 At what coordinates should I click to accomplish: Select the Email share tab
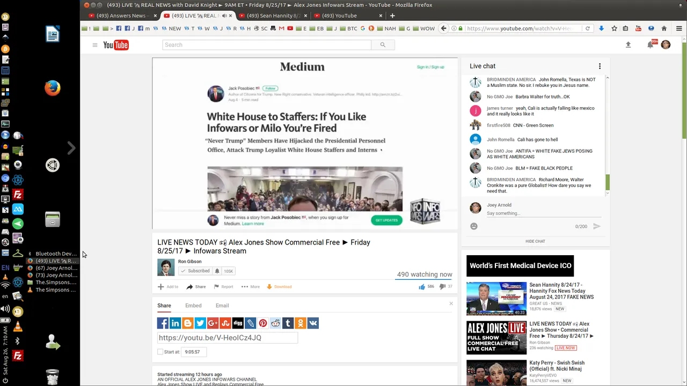pyautogui.click(x=222, y=306)
